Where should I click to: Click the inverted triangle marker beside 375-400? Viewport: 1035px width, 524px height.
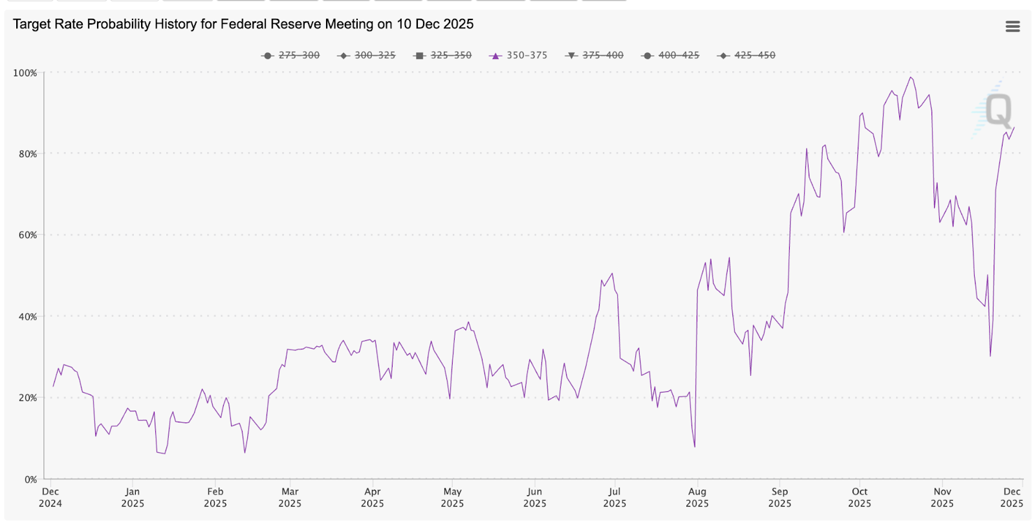pos(571,56)
